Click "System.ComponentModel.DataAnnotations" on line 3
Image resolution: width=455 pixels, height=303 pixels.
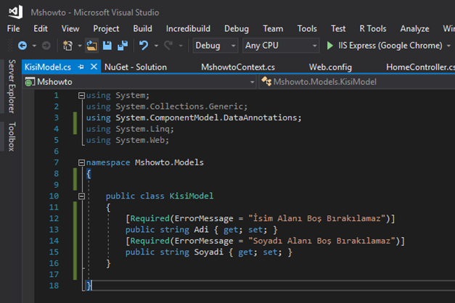[206, 117]
